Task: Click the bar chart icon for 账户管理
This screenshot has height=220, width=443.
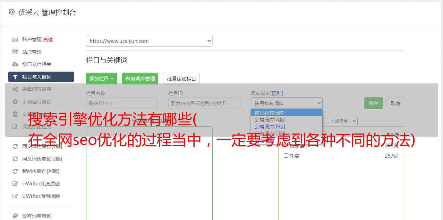Action: coord(15,39)
